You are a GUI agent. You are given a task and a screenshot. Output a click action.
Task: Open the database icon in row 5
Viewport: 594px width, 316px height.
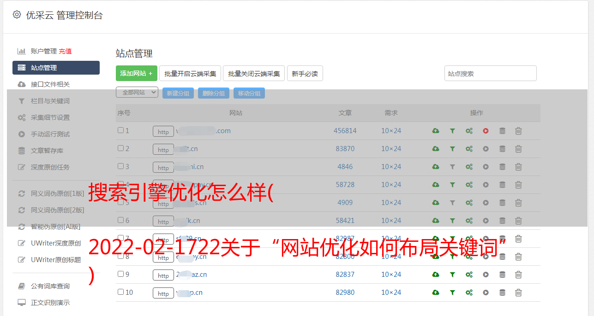[x=502, y=203]
